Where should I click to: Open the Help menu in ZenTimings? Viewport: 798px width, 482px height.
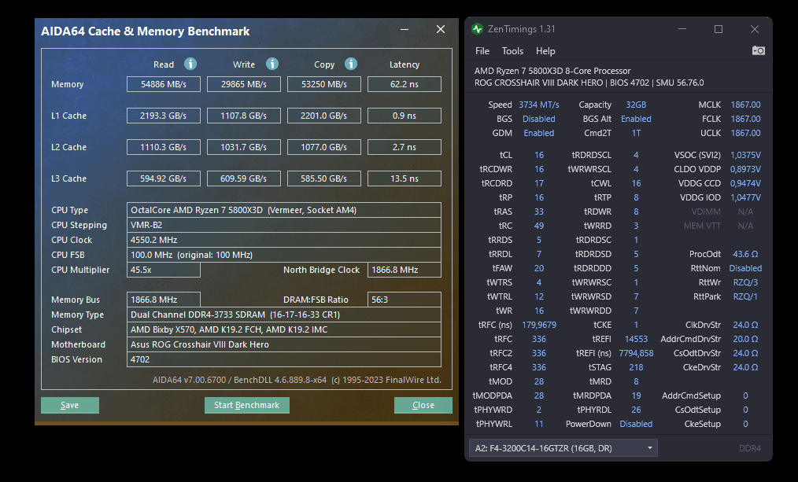545,51
